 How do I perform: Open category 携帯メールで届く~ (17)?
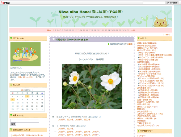(x=147, y=107)
